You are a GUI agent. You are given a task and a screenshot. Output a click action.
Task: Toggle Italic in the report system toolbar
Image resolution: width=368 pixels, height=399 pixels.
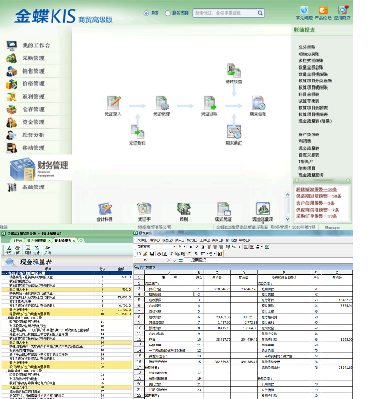[197, 247]
